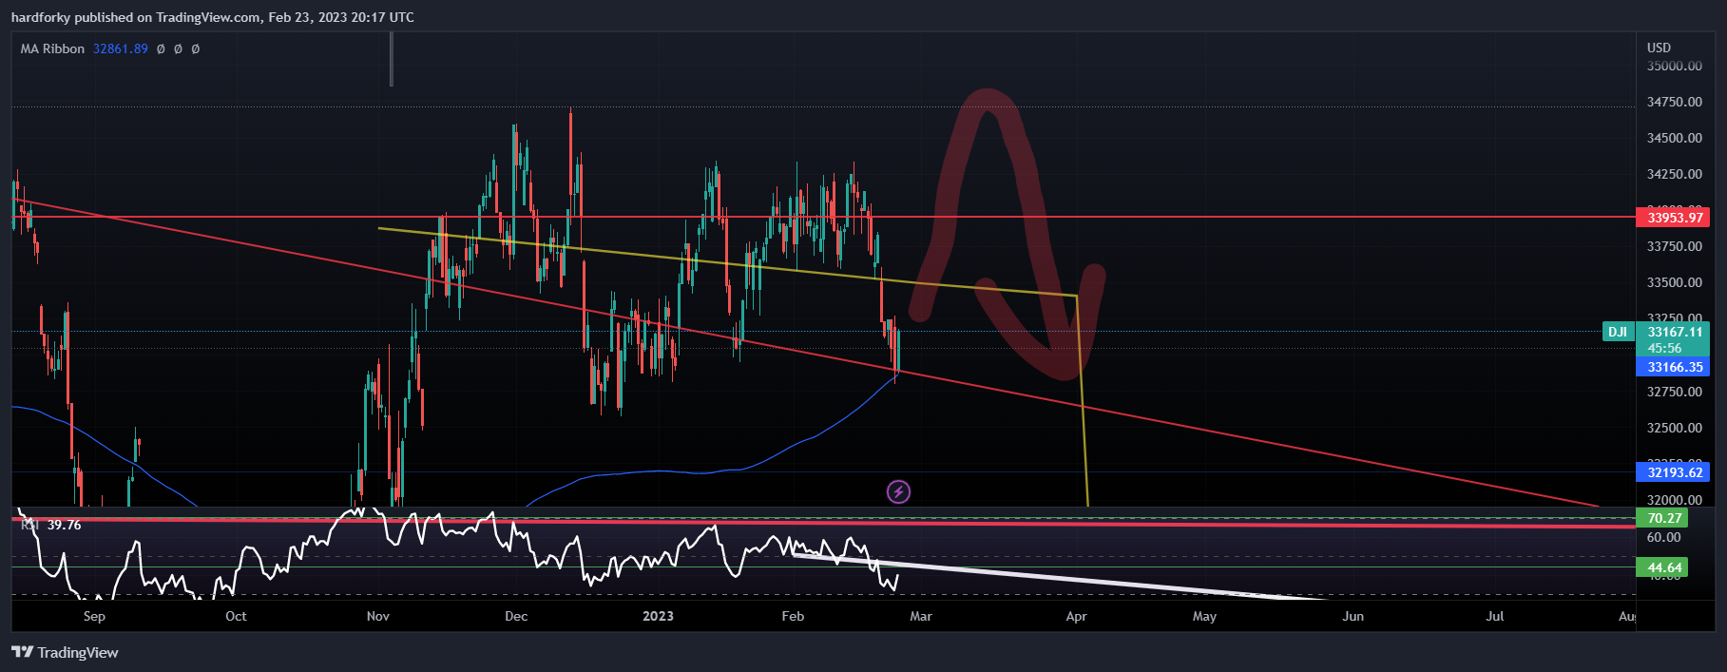Click the green 70.27 RSI level label

pos(1662,518)
